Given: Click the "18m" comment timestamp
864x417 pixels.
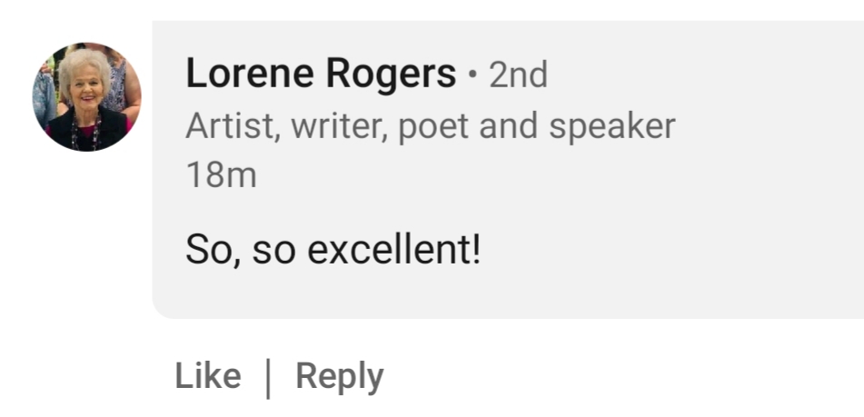Looking at the screenshot, I should tap(221, 174).
